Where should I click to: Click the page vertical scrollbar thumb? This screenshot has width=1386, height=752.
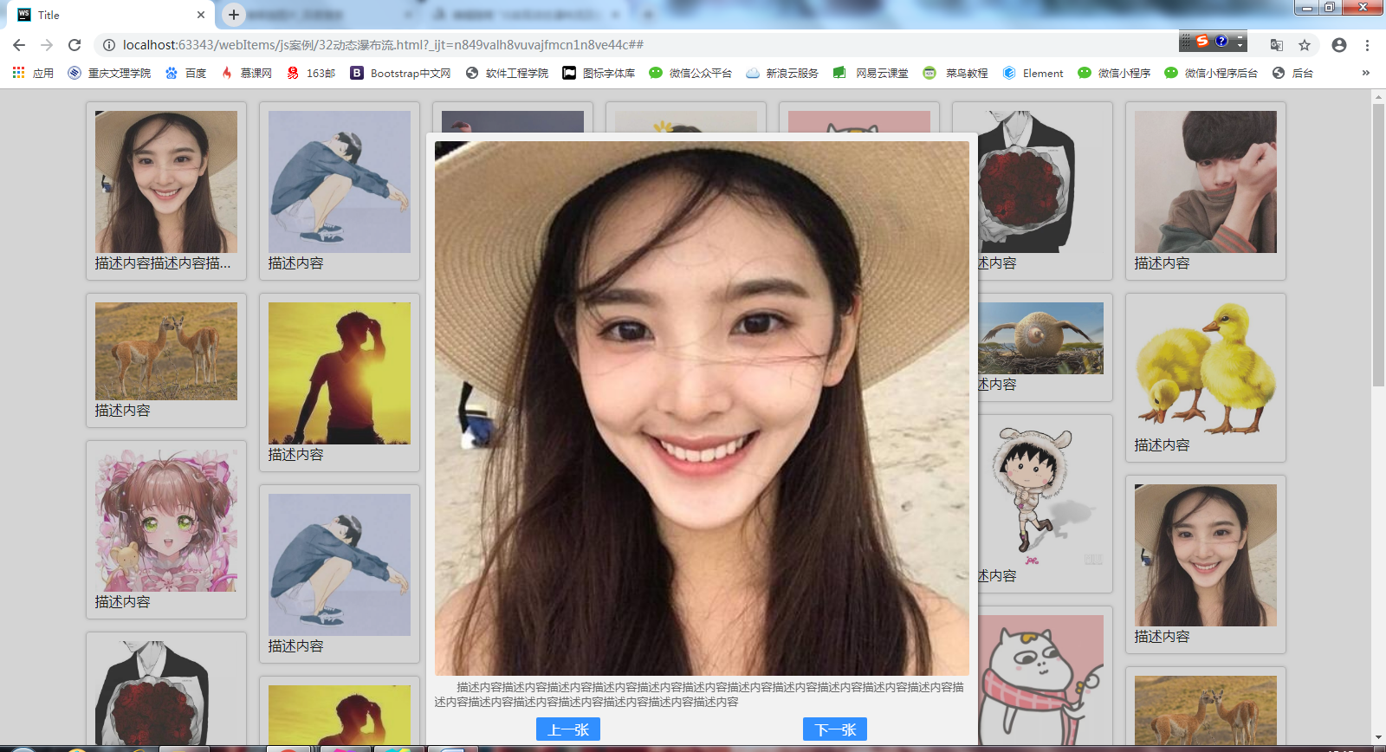tap(1378, 245)
